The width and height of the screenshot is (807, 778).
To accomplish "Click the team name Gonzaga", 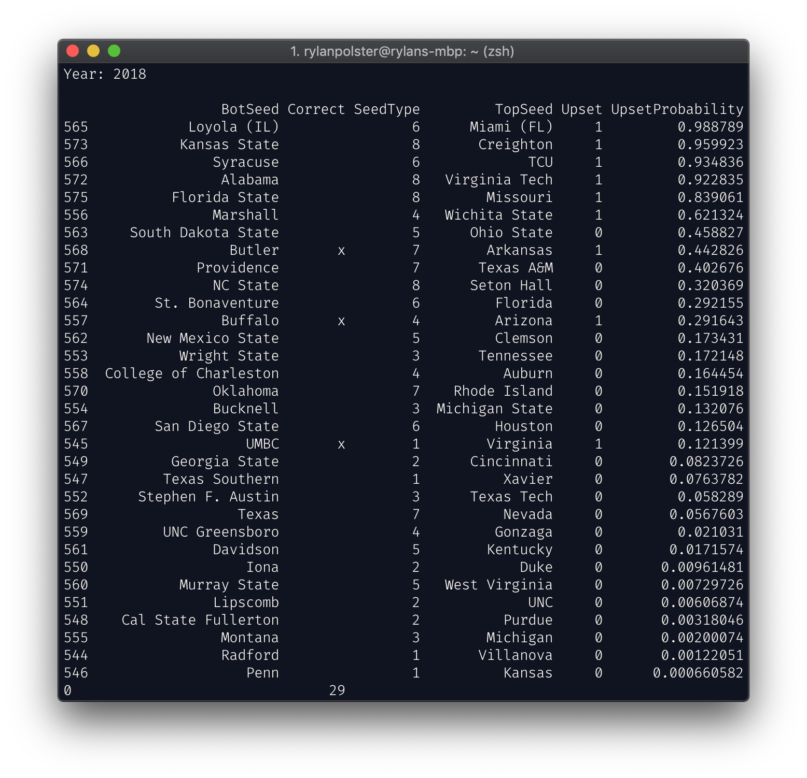I will pos(524,532).
